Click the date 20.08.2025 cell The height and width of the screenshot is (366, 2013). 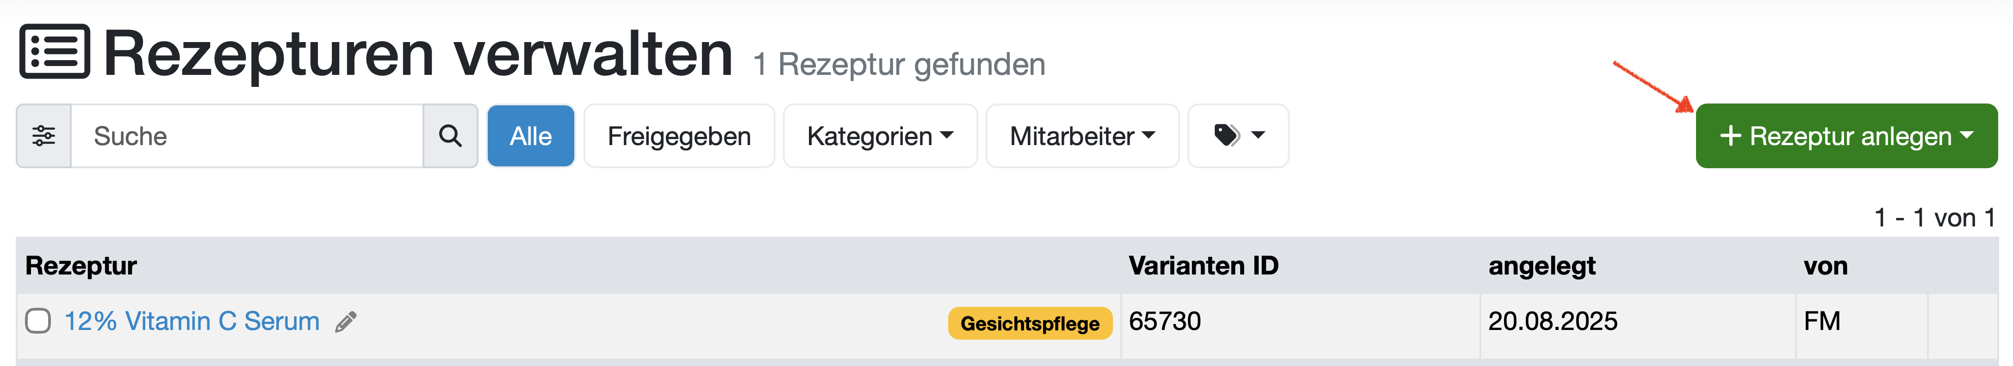pos(1552,321)
